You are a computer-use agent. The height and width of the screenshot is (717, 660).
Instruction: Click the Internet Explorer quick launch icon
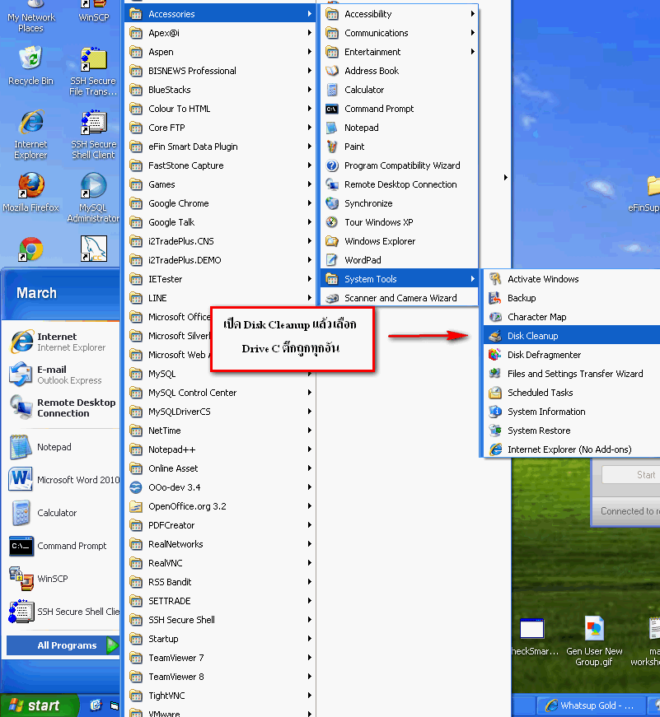click(96, 705)
